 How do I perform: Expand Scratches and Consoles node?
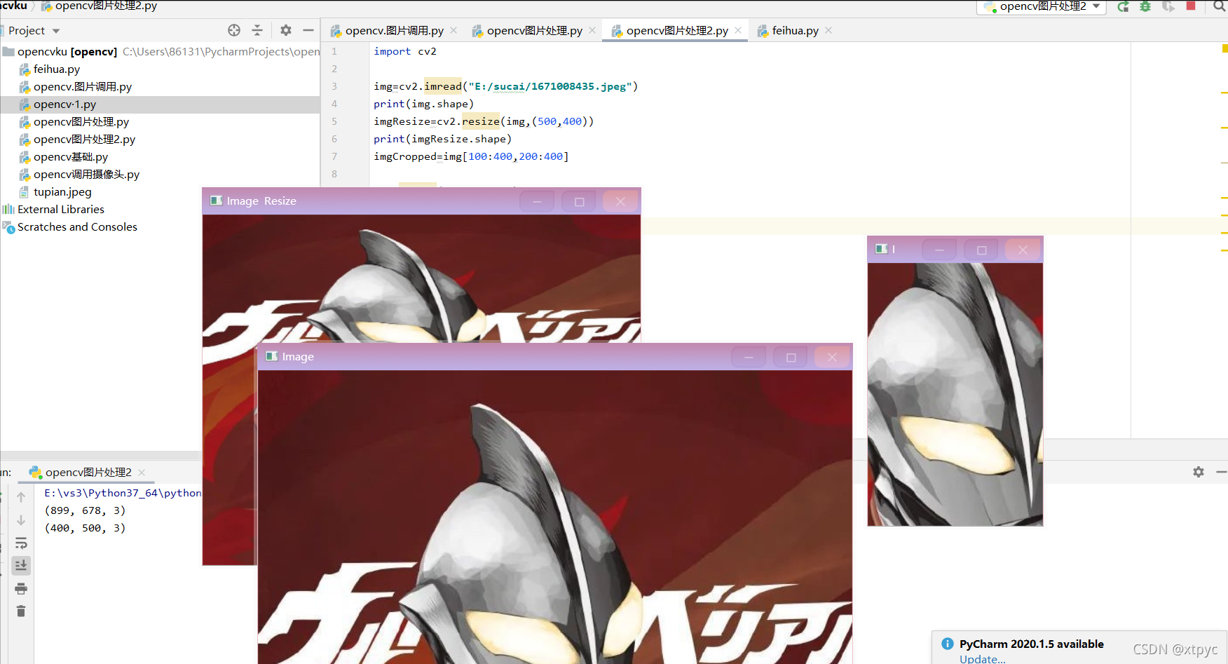point(77,226)
